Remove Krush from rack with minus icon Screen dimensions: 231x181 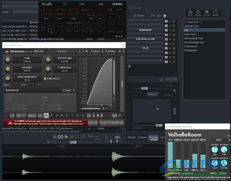tap(174, 48)
